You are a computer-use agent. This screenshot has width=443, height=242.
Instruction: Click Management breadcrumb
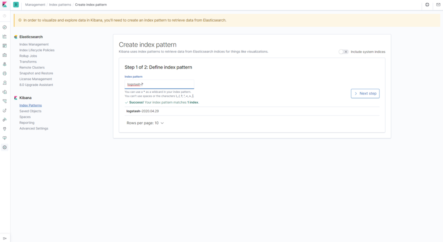click(x=35, y=4)
